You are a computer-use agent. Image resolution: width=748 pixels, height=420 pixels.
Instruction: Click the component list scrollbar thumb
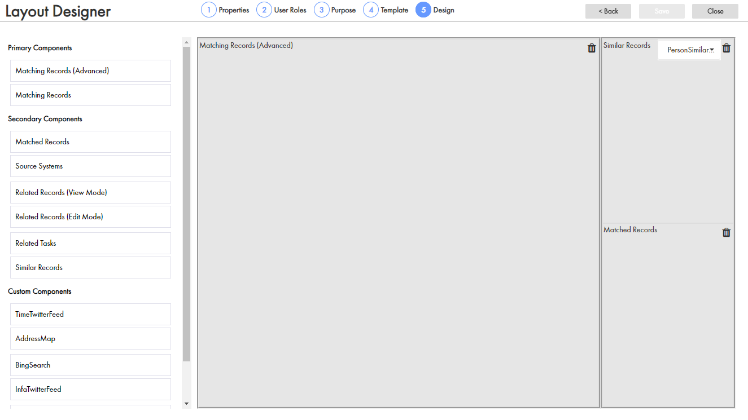pyautogui.click(x=187, y=204)
